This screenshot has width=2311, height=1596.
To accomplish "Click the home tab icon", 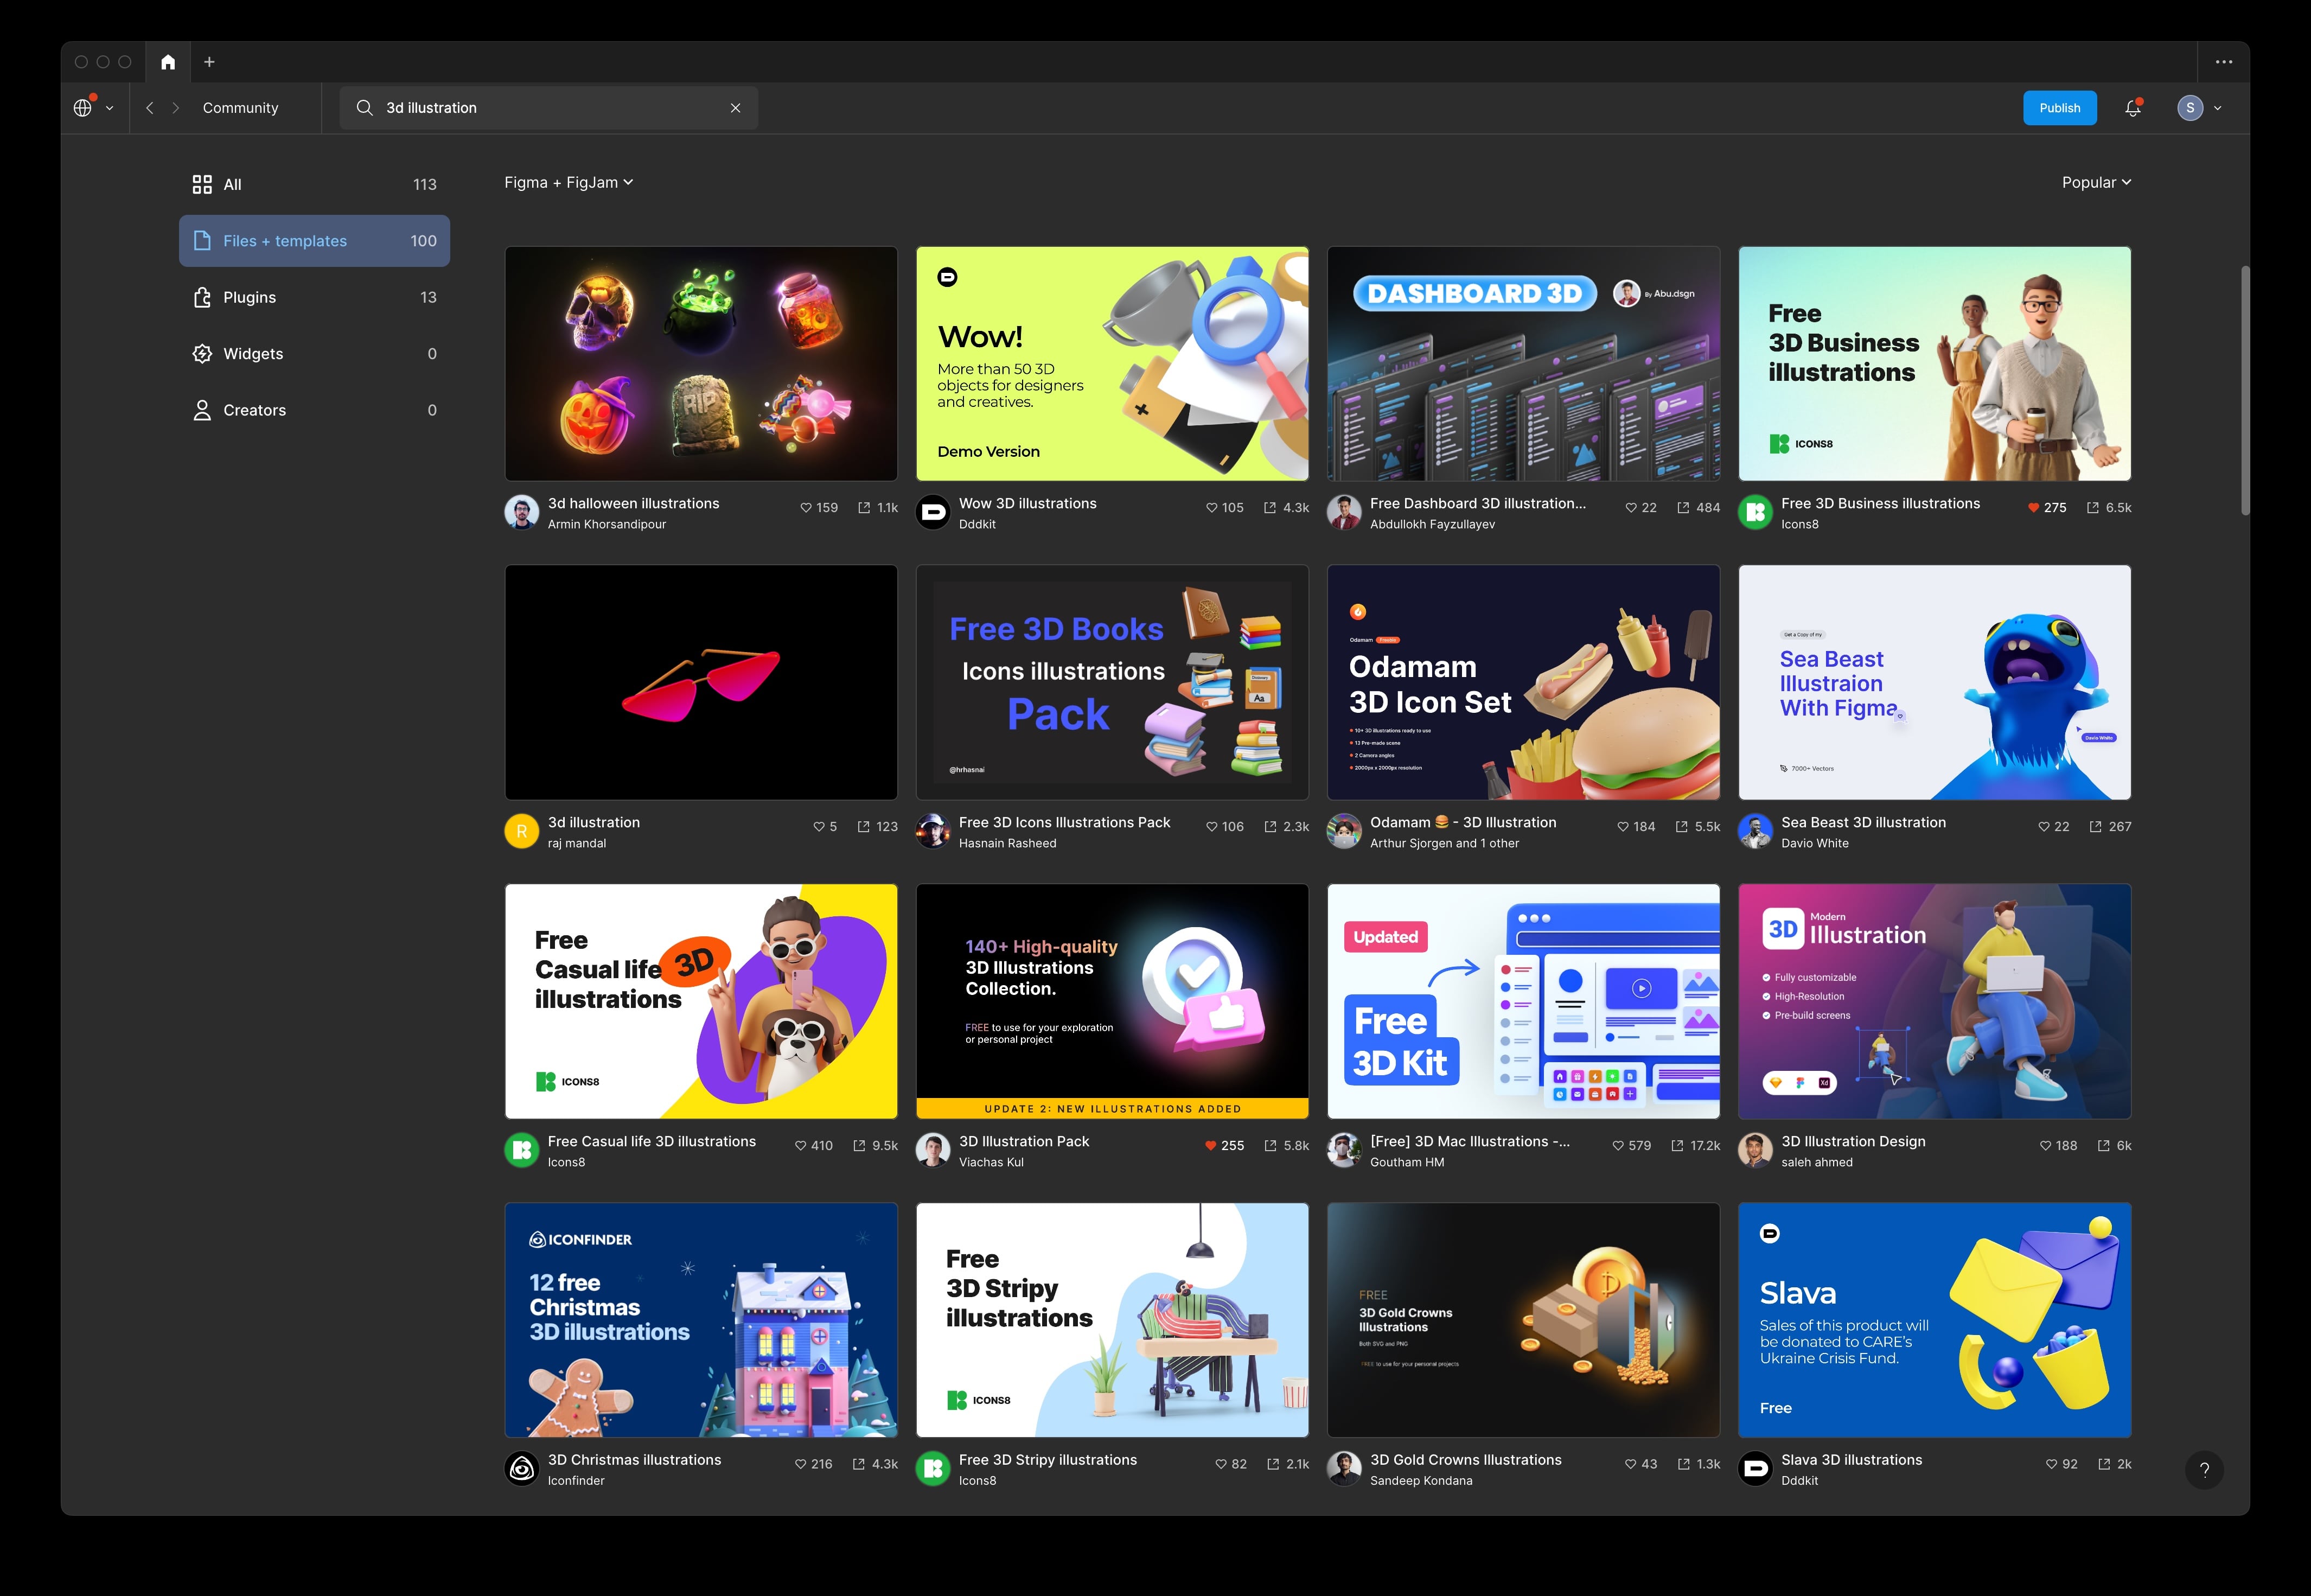I will [168, 62].
